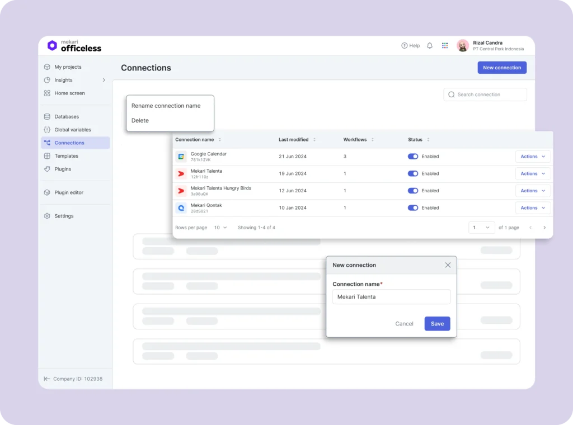Click Company ID: 102938 text
This screenshot has height=425, width=573.
click(78, 379)
